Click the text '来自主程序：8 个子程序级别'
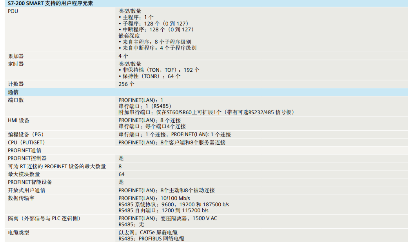This screenshot has width=412, height=242. [x=157, y=42]
